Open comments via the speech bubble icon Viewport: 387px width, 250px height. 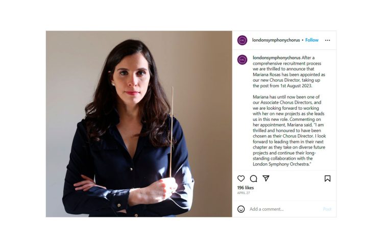[x=253, y=179]
